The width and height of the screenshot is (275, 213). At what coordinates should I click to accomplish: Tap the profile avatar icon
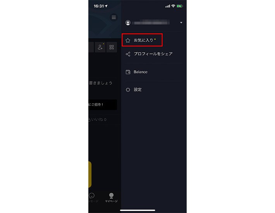point(128,23)
